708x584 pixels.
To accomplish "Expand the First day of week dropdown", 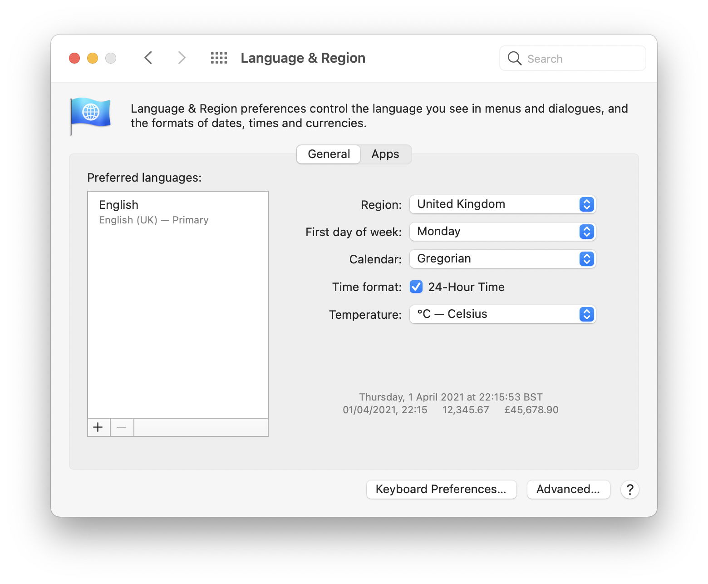I will (502, 232).
